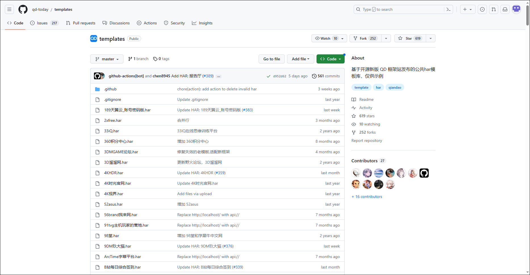Expand the commit message ellipsis
The width and height of the screenshot is (530, 275).
pos(218,76)
